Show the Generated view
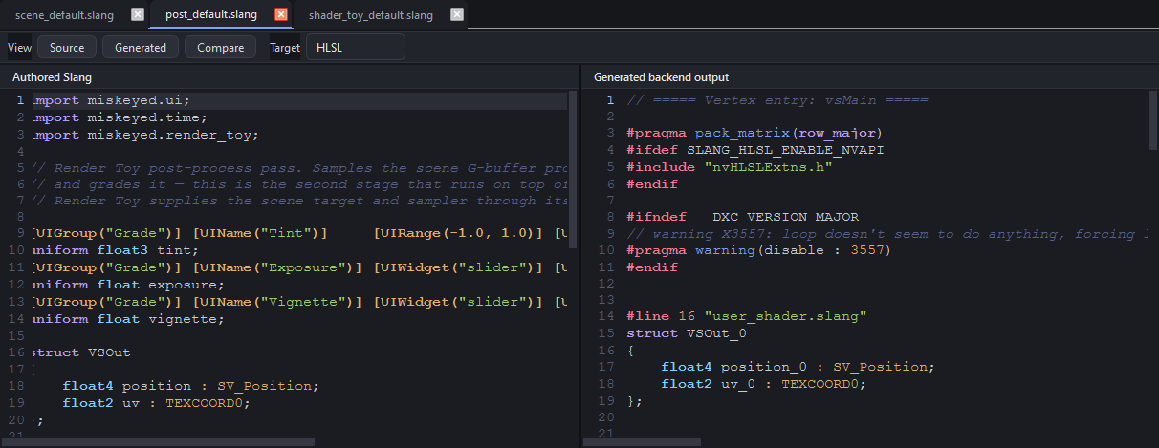 point(141,47)
